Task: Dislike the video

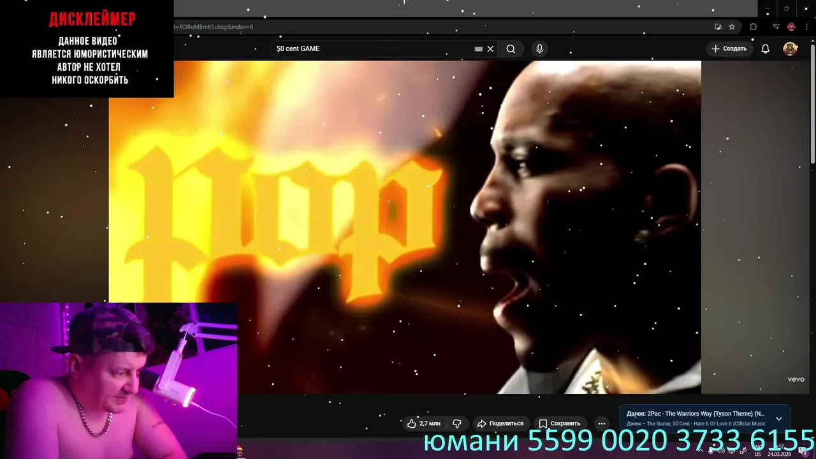Action: [x=457, y=423]
